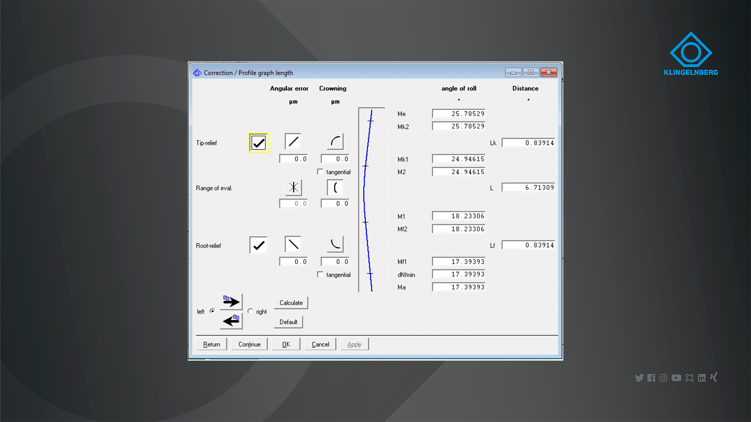Click the dNfmin angle of roll field
The image size is (751, 422).
tap(459, 274)
